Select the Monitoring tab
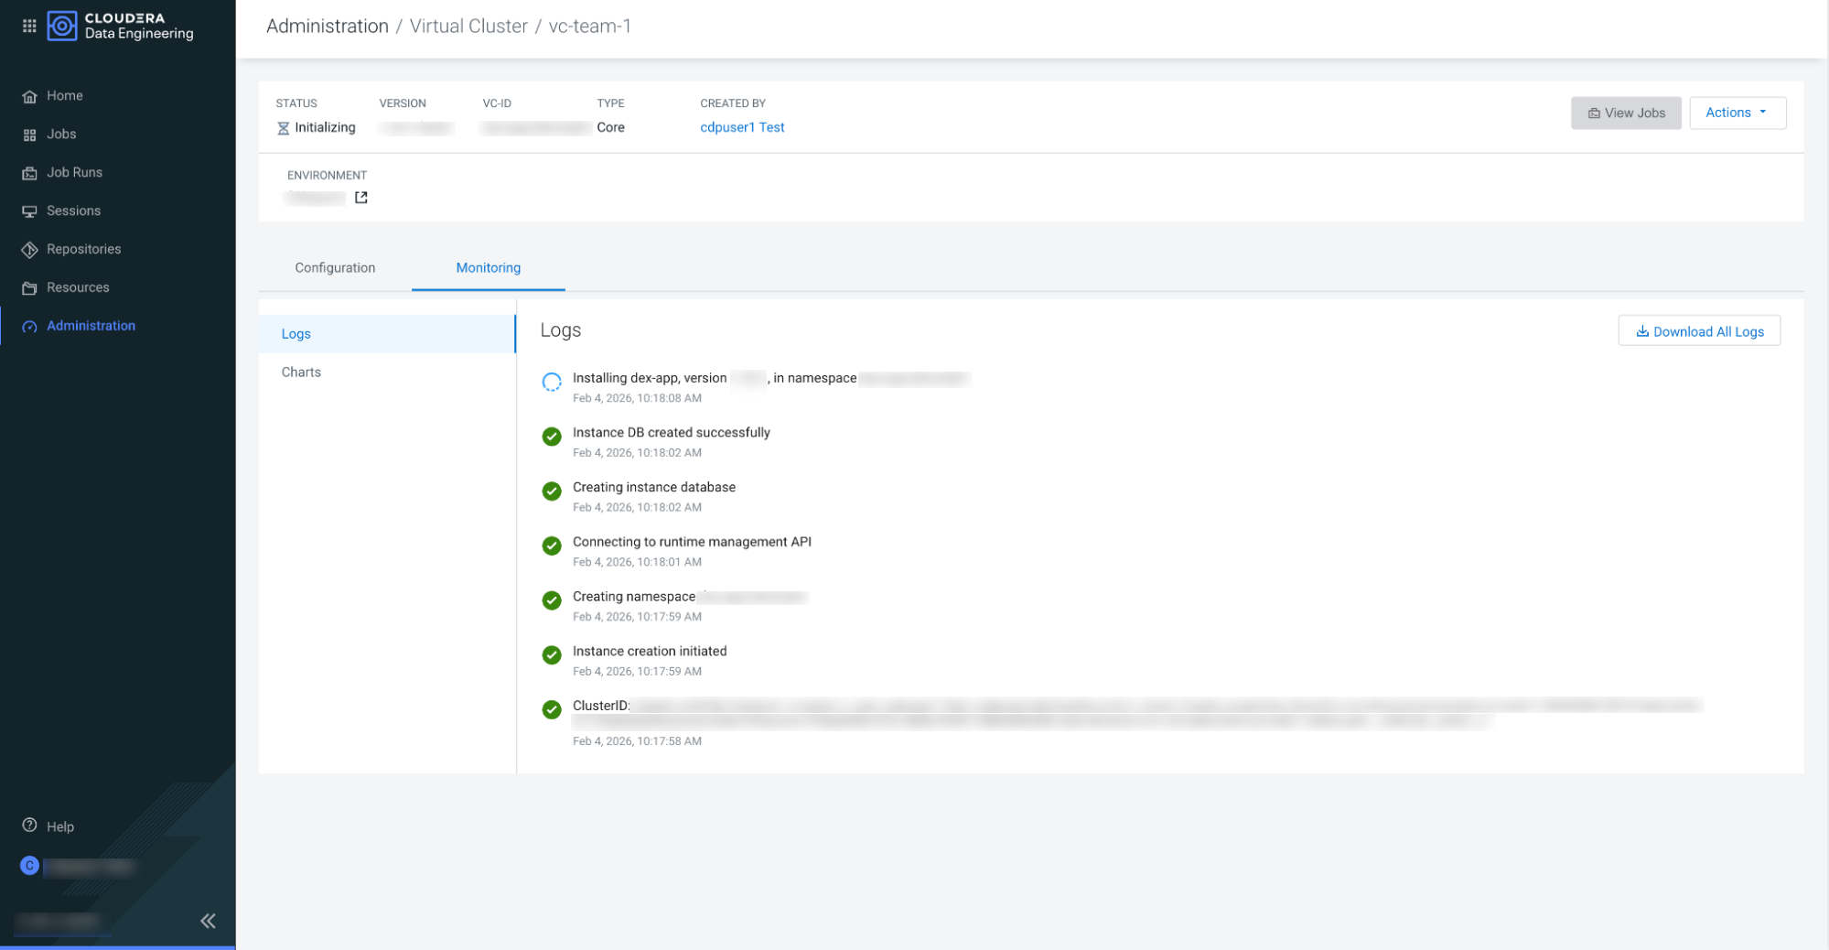Screen dimensions: 1829x950 (488, 268)
